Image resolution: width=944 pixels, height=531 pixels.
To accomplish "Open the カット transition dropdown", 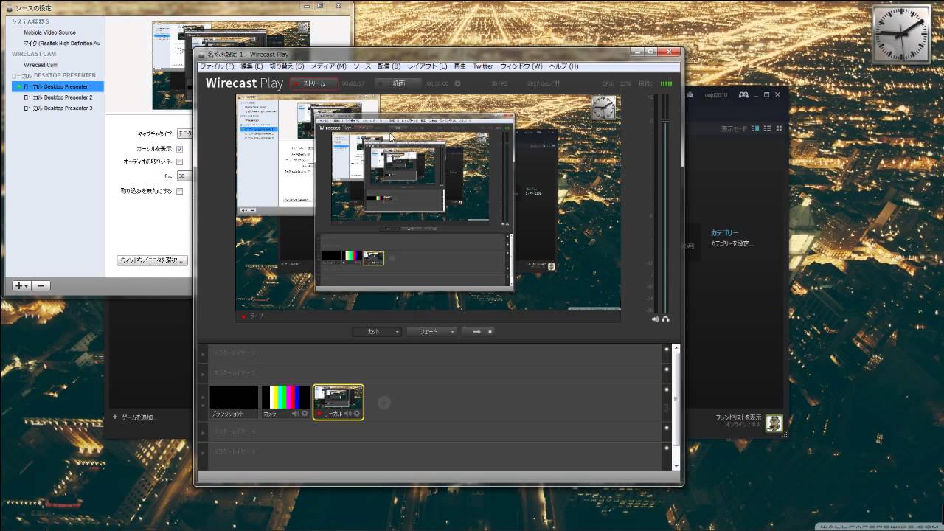I will click(x=377, y=332).
